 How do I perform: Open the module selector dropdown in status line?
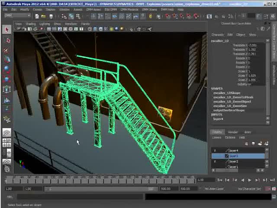[x=17, y=16]
